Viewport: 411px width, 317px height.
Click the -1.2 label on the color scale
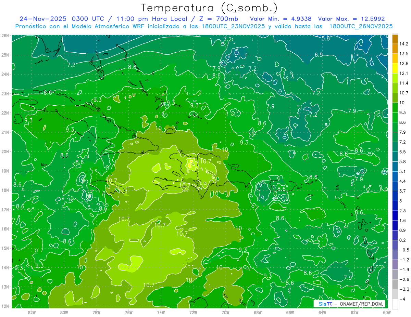coord(404,260)
